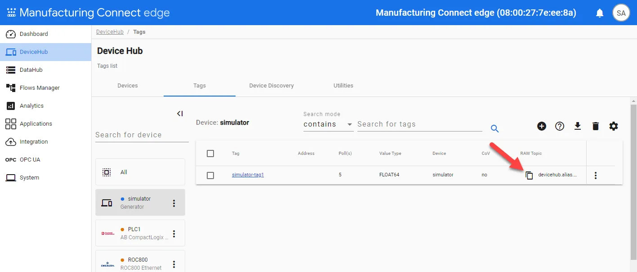The height and width of the screenshot is (272, 637).
Task: Open the ROC800 device options menu
Action: point(174,264)
